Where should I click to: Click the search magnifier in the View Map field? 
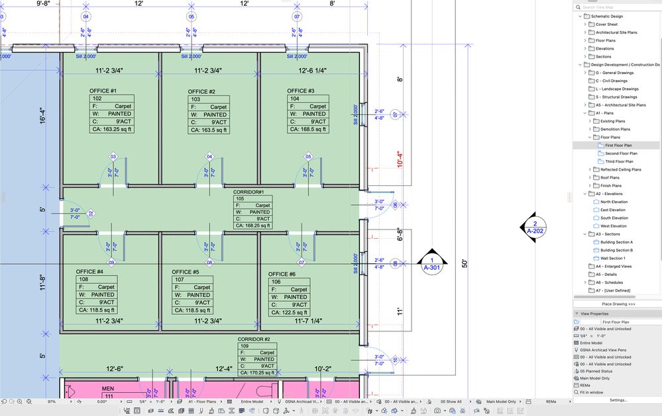(x=577, y=7)
